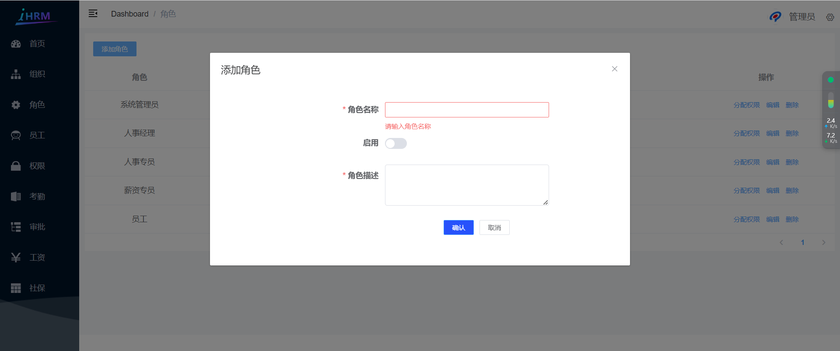Toggle the 启用 switch on

coord(396,144)
